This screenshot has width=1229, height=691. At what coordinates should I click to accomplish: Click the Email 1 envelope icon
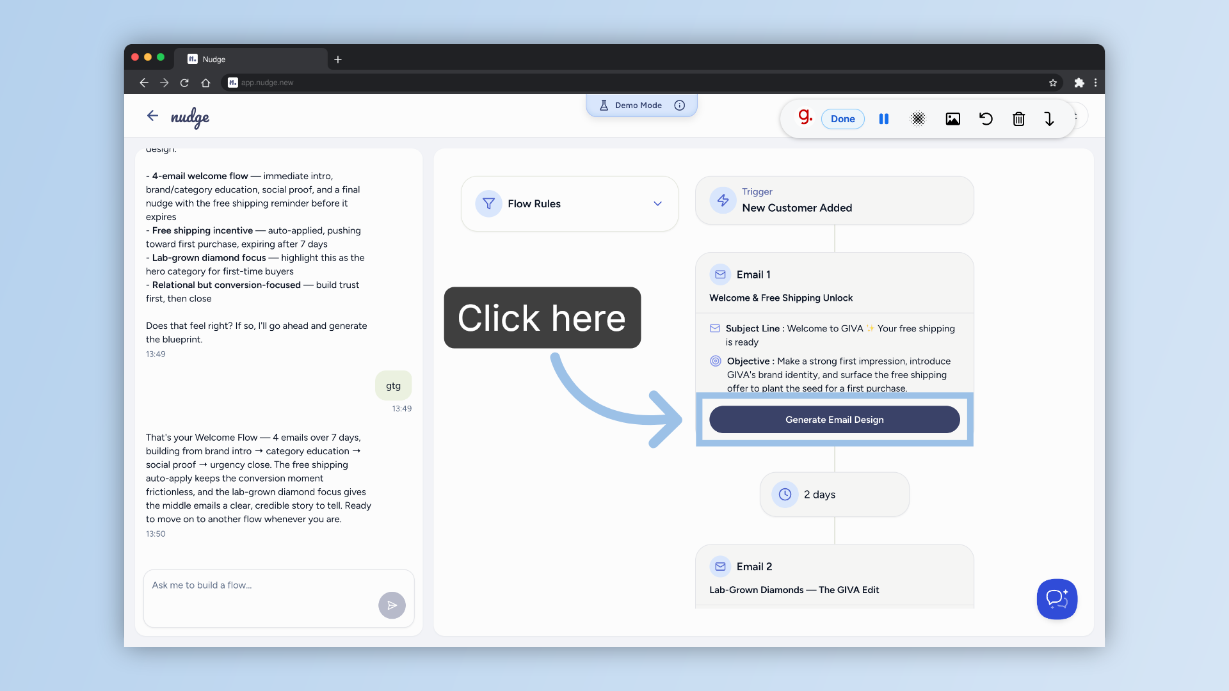point(720,274)
